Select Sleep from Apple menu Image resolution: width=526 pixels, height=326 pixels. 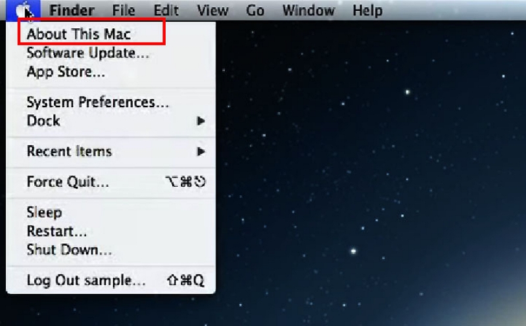coord(110,212)
